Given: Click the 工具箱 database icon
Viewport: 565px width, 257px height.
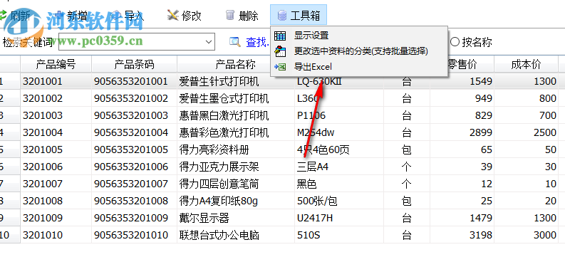Looking at the screenshot, I should (281, 15).
